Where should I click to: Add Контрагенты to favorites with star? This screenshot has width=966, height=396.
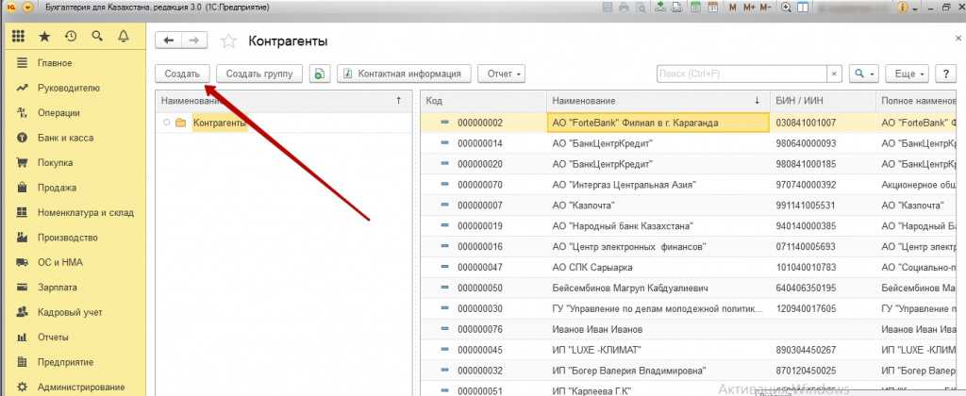click(228, 41)
